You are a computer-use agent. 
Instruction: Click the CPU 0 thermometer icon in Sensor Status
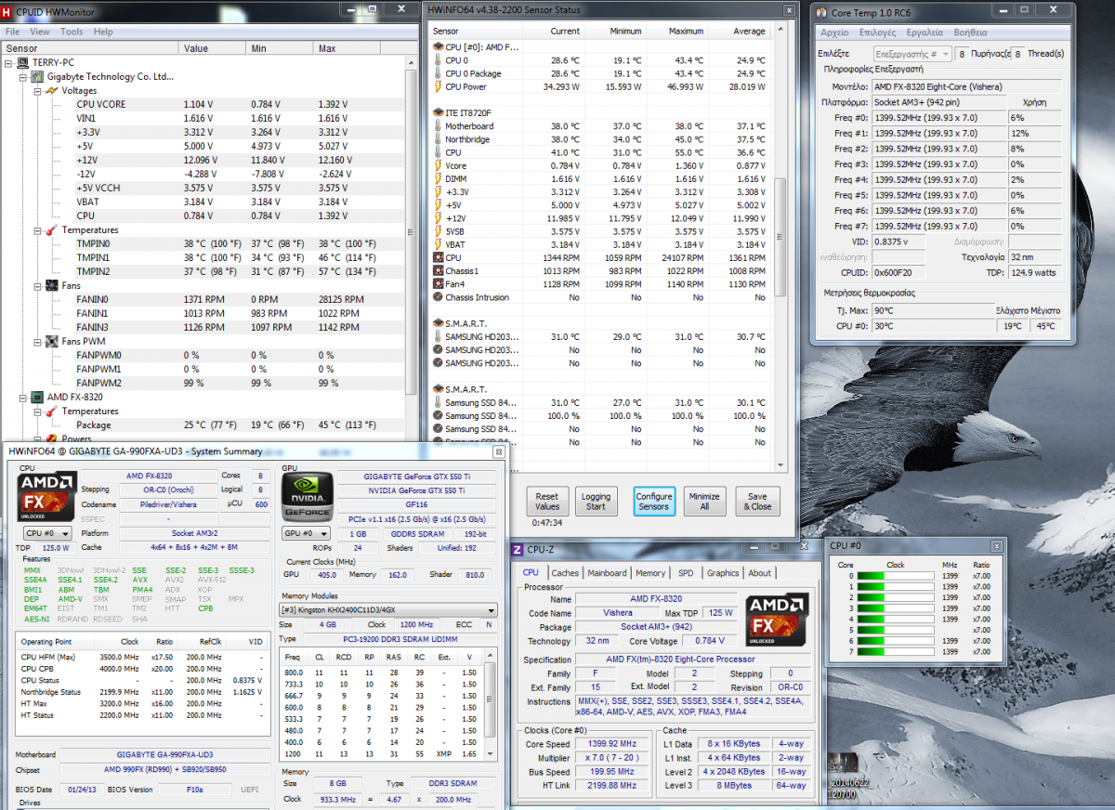pos(438,60)
